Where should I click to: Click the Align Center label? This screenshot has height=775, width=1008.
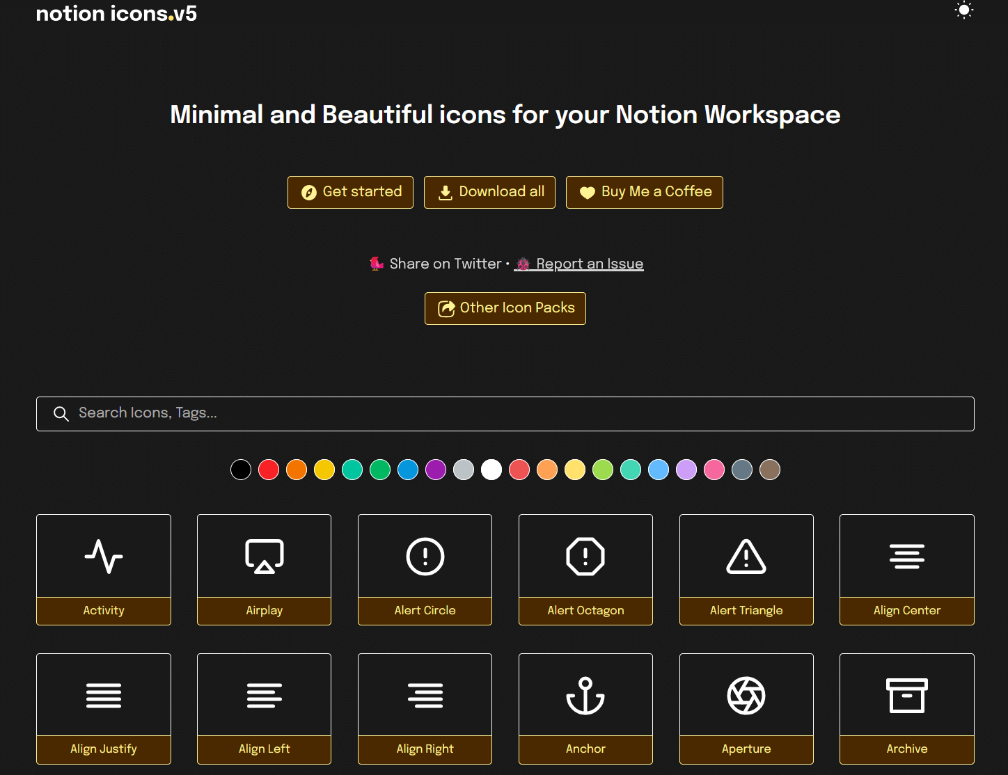[x=907, y=611]
